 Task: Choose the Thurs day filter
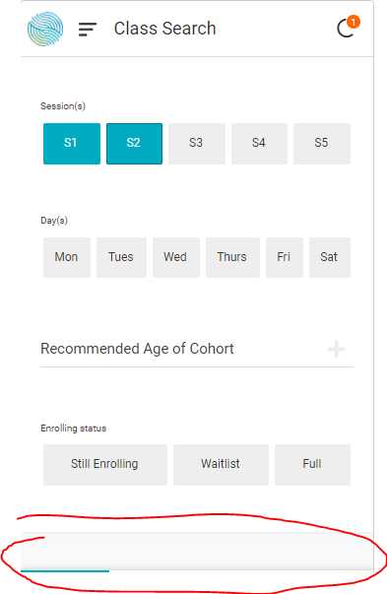tap(232, 258)
